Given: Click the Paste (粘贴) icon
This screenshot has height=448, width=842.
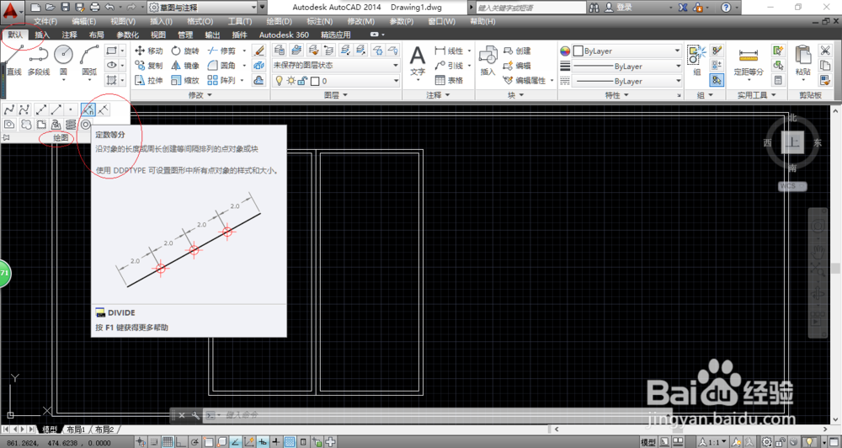Looking at the screenshot, I should (x=803, y=61).
